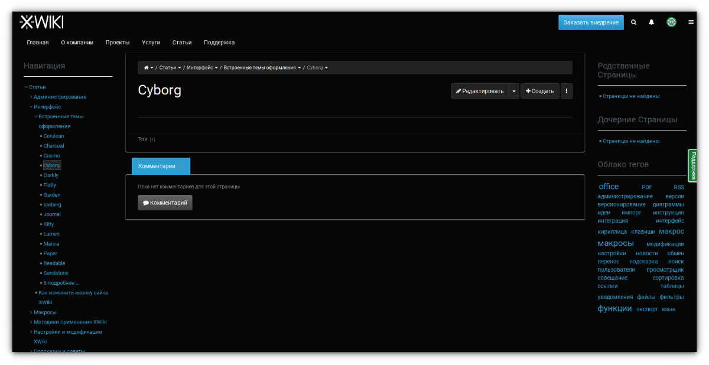The image size is (709, 365).
Task: Open the Статьи top menu item
Action: tap(182, 43)
